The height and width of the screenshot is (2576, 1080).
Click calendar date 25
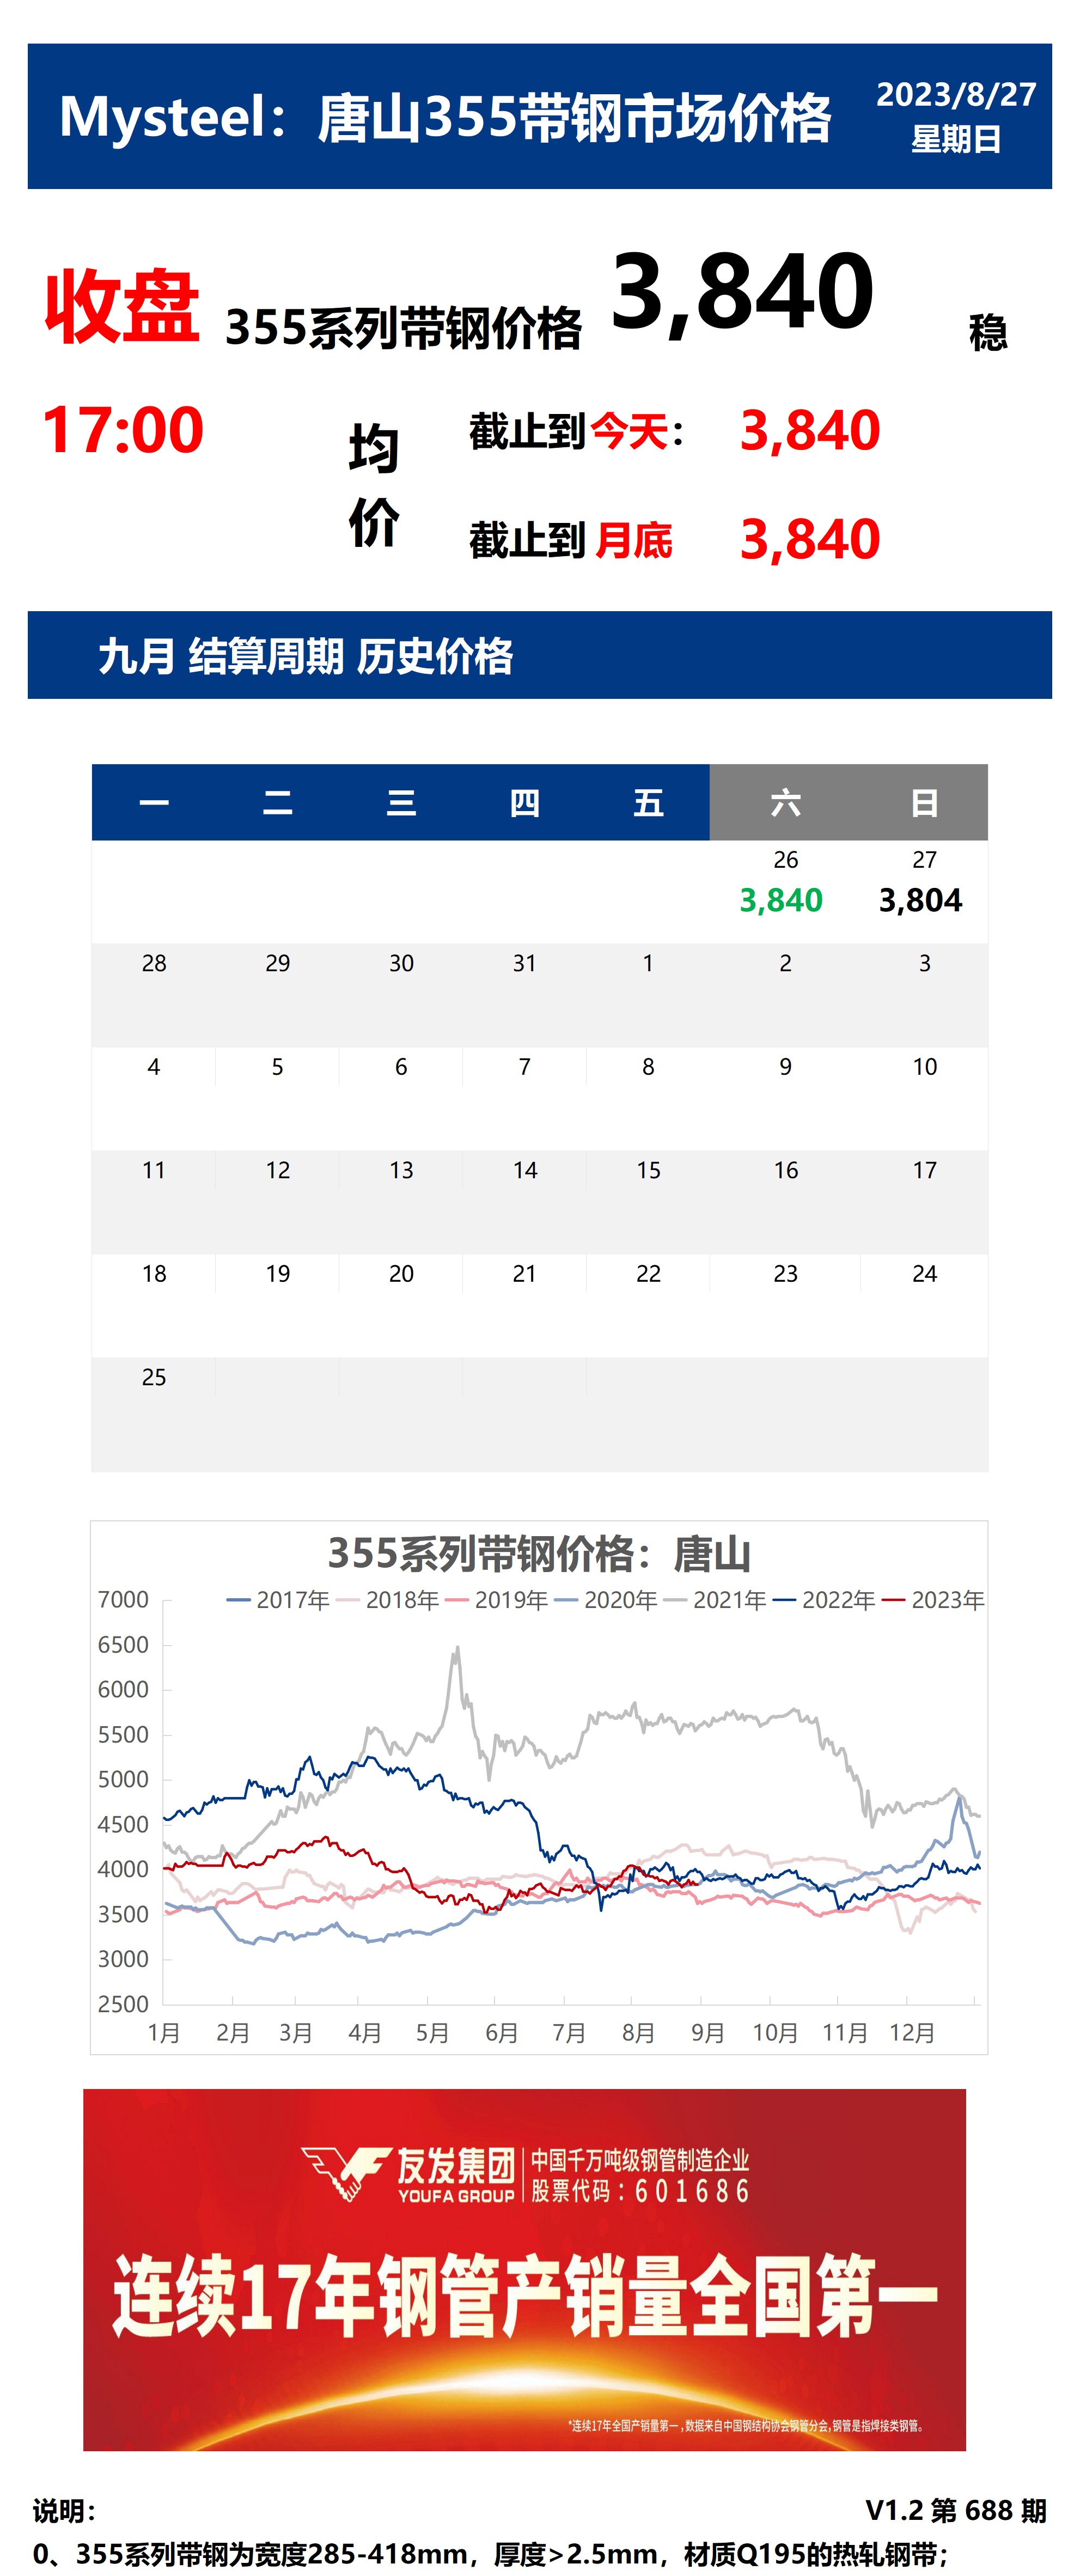click(x=154, y=1377)
